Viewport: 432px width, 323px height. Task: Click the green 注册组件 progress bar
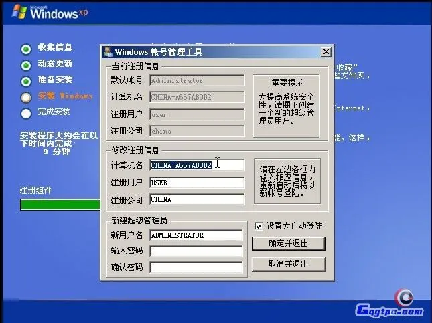click(x=60, y=205)
